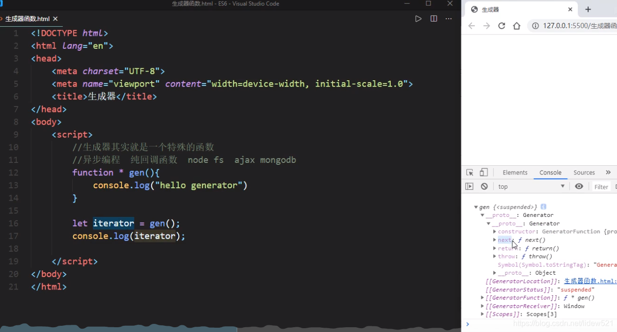Create a live expression with eye icon
Viewport: 617px width, 332px height.
(x=579, y=186)
